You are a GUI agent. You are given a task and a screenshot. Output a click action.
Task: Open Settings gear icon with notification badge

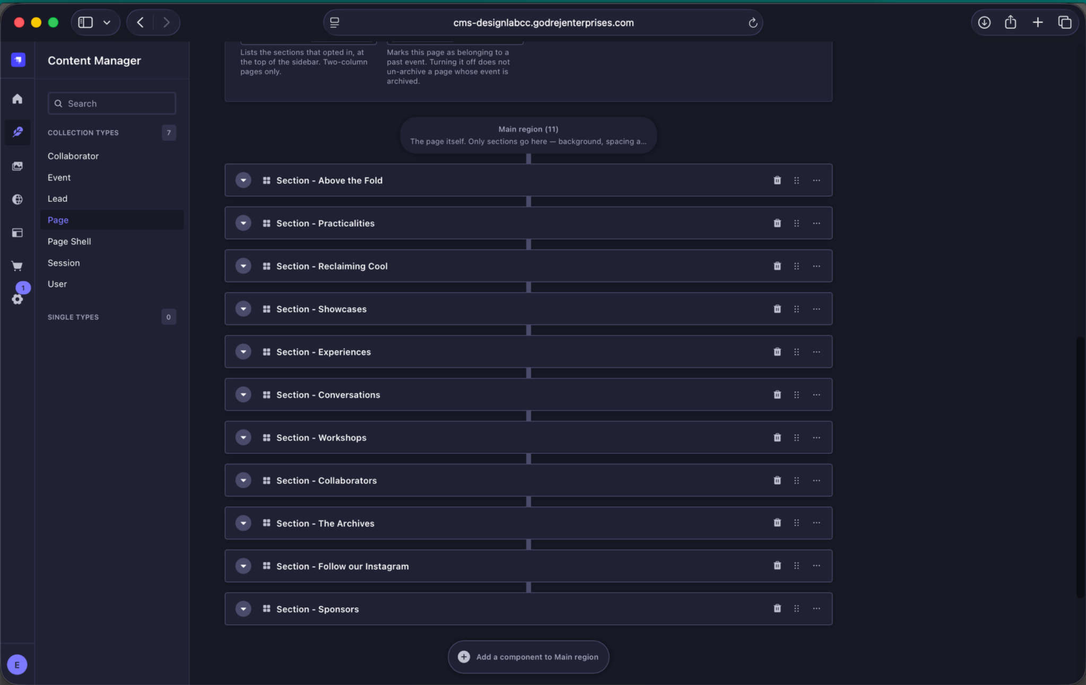18,299
